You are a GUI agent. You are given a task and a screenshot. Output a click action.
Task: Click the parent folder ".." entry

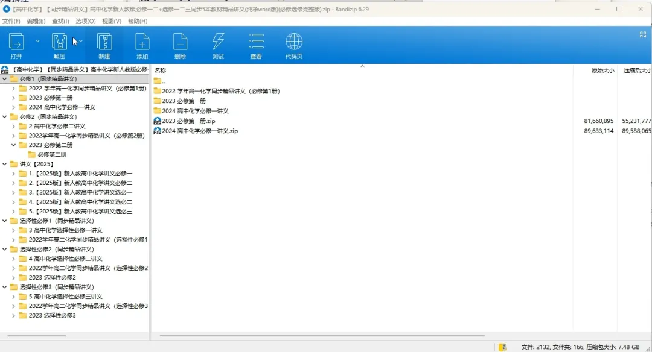pyautogui.click(x=159, y=81)
